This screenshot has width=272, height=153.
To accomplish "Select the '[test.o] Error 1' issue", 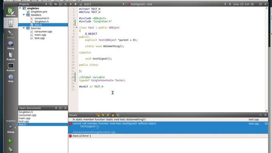I will click(x=168, y=136).
